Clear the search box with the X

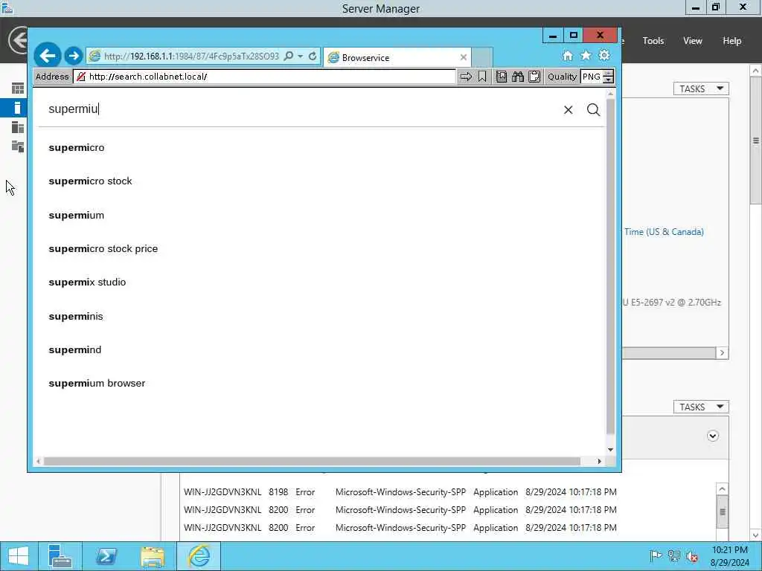point(568,110)
